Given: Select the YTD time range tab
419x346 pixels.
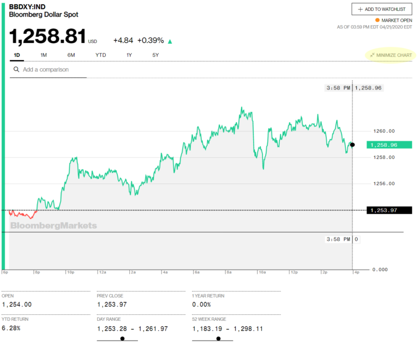Looking at the screenshot, I should coord(101,55).
